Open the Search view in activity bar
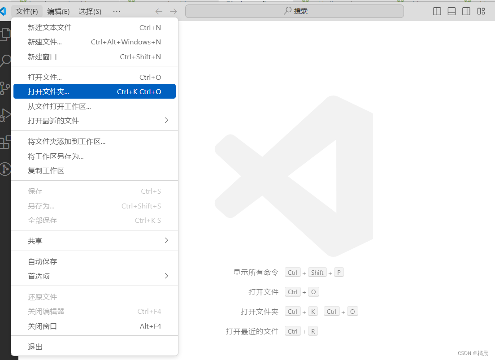 click(x=5, y=61)
